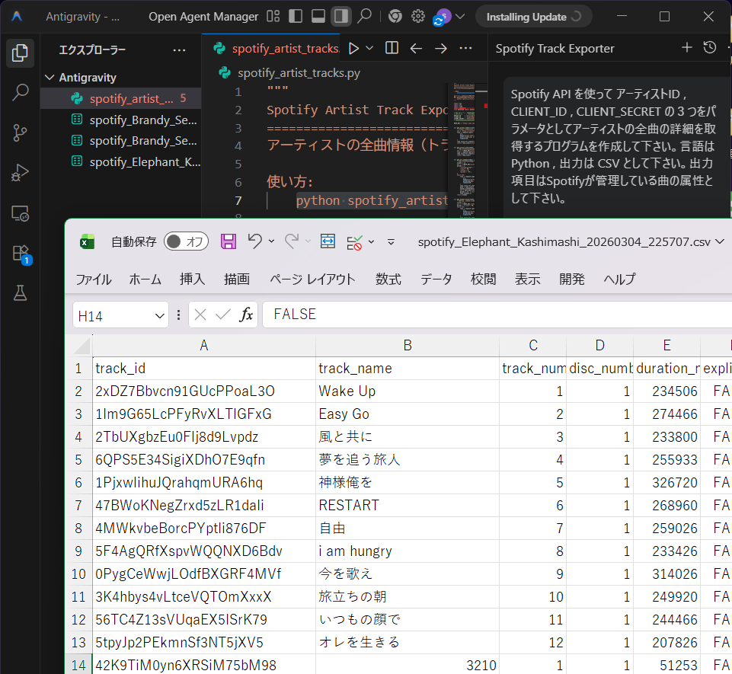Open the データ ribbon tab
Screen dimensions: 732x674
[436, 279]
